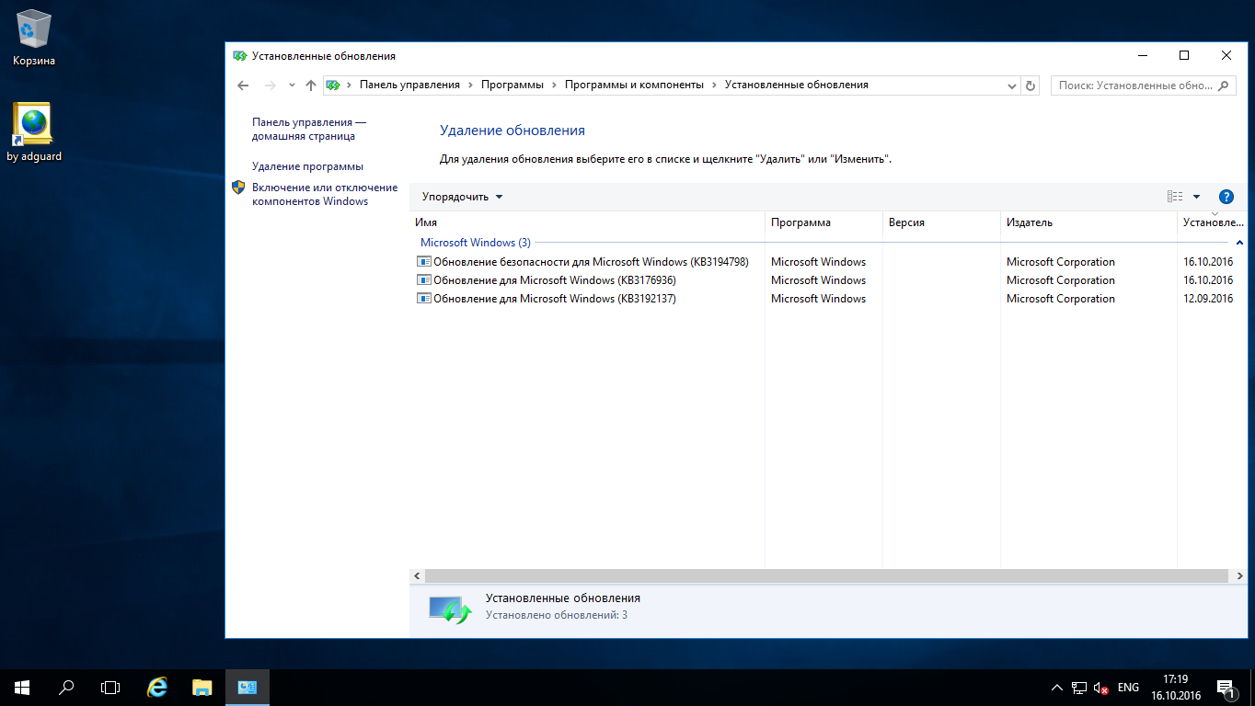Open the Упорядочить menu
The image size is (1255, 706).
[x=462, y=197]
